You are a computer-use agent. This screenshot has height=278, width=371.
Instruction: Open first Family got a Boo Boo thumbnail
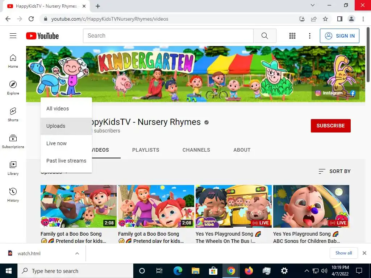click(79, 206)
